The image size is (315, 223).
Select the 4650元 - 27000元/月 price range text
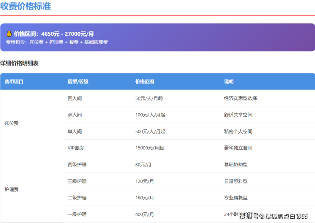point(68,34)
